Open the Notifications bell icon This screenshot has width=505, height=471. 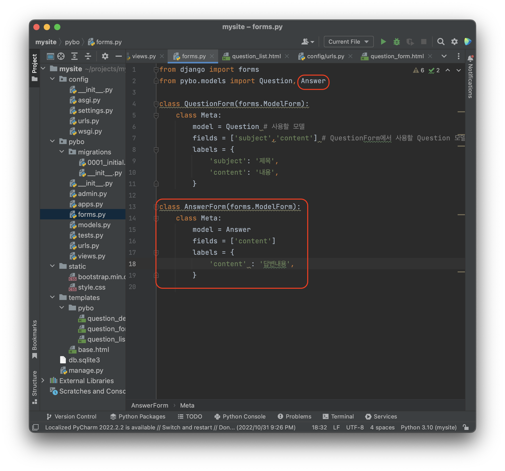(x=470, y=58)
